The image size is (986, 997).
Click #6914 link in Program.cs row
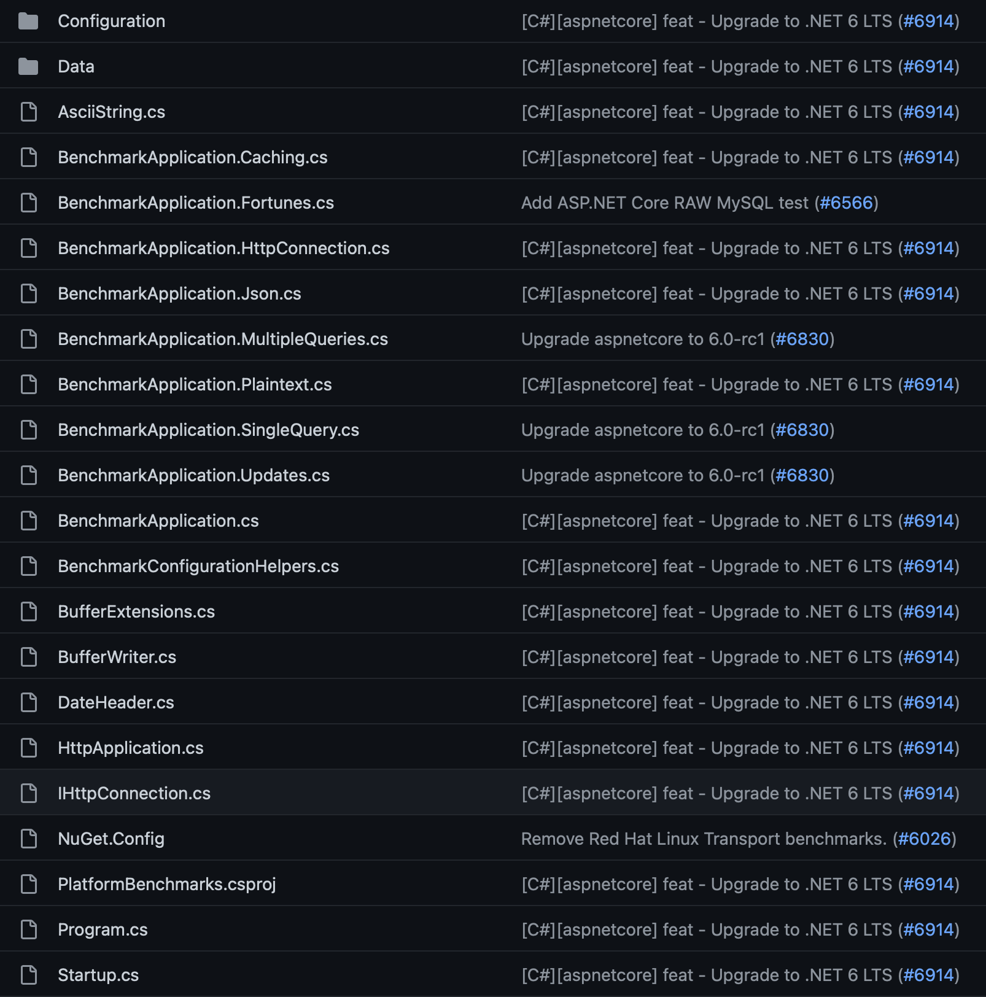point(929,930)
